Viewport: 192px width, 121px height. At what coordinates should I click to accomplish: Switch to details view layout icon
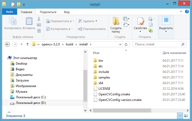pyautogui.click(x=180, y=116)
